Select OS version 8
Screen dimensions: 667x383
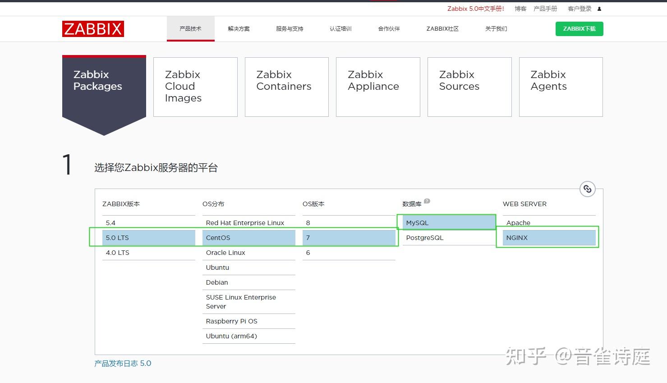pyautogui.click(x=308, y=222)
